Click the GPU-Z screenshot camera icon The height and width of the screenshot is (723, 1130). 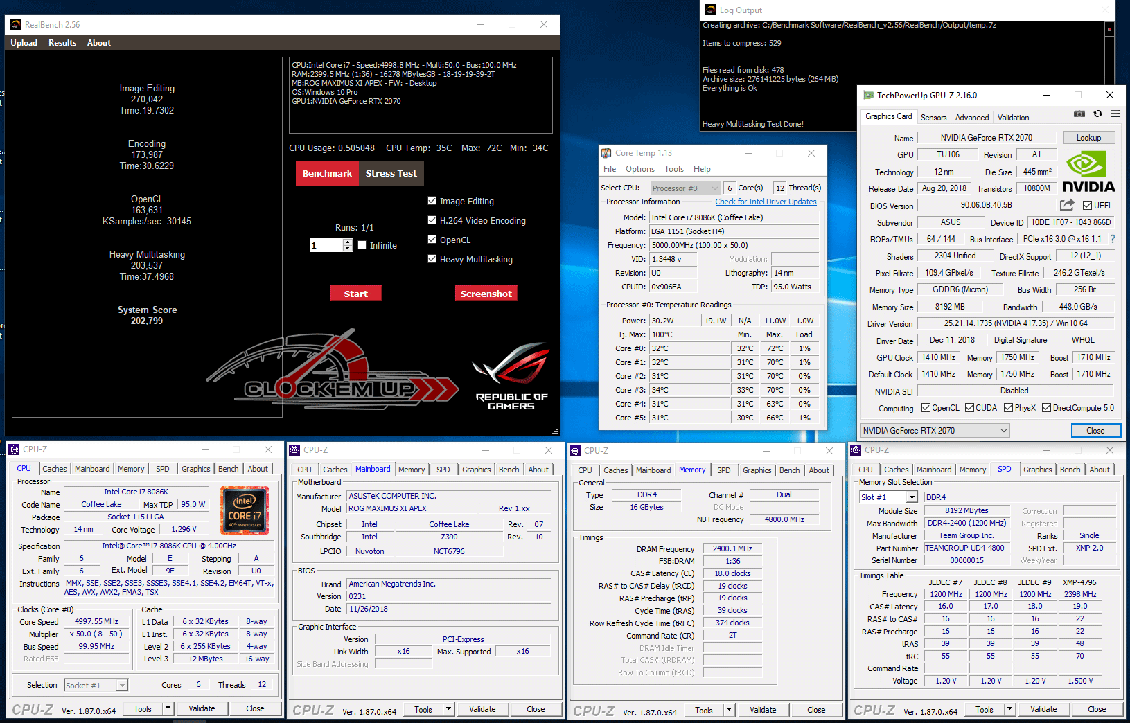tap(1079, 114)
